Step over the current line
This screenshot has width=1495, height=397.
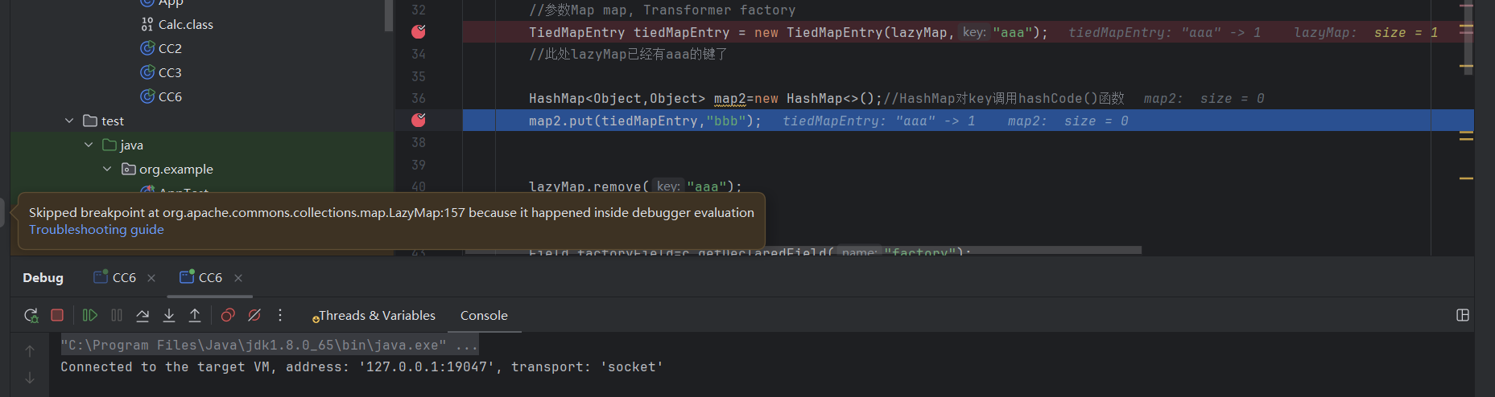[142, 315]
